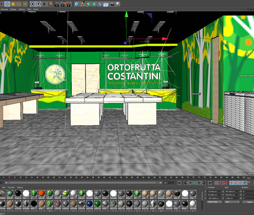Toggle Parameter keyframe recording P button
This screenshot has height=215, width=254.
pyautogui.click(x=245, y=183)
